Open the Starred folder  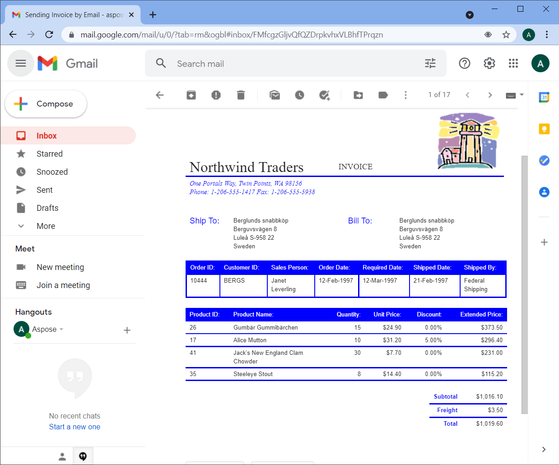[68, 154]
